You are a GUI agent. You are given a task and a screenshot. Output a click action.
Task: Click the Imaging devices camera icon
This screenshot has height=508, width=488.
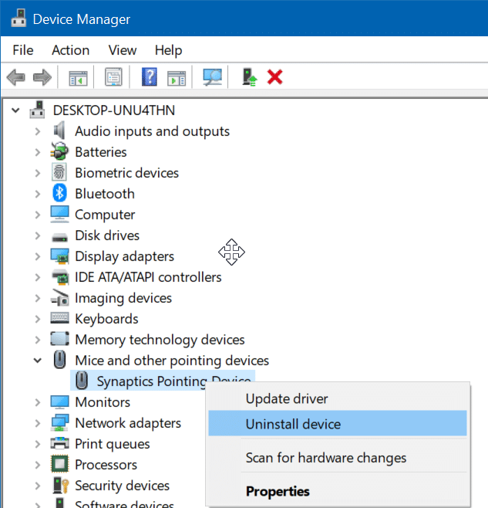60,297
